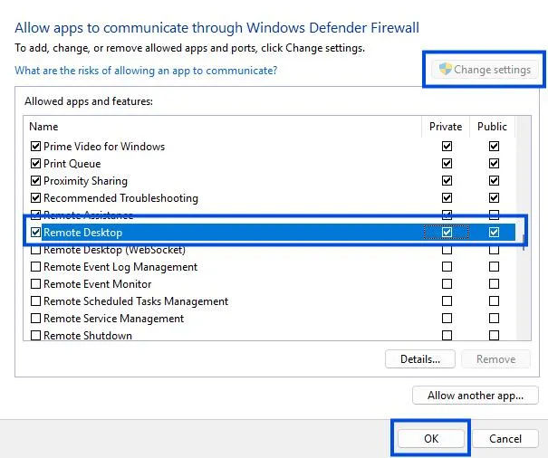This screenshot has height=458, width=548.
Task: Select Recommended Troubleshooting row label
Action: [120, 198]
